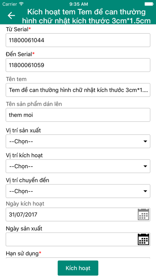Tap the Wi-Fi icon in status bar
Viewport: 156px width, 278px height.
[21, 4]
